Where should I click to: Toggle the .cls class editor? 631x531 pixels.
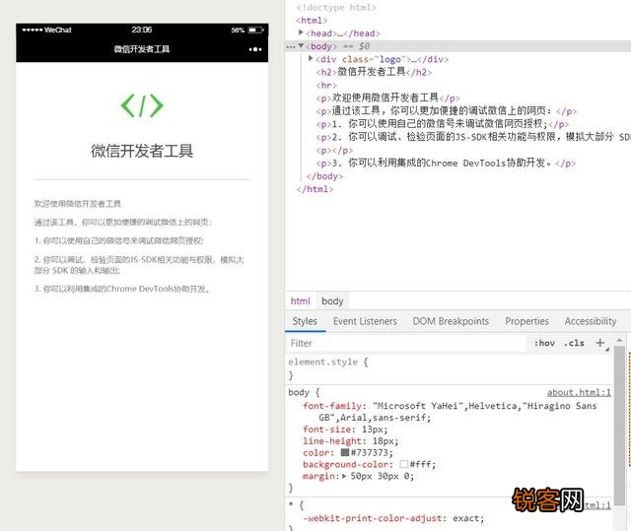coord(574,344)
